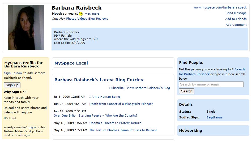Open the Videos link
Screen dimensions: 252x141
pyautogui.click(x=82, y=19)
